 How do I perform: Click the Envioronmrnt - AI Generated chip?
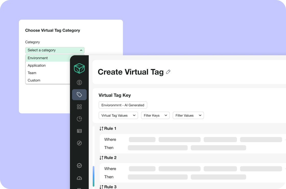point(123,105)
